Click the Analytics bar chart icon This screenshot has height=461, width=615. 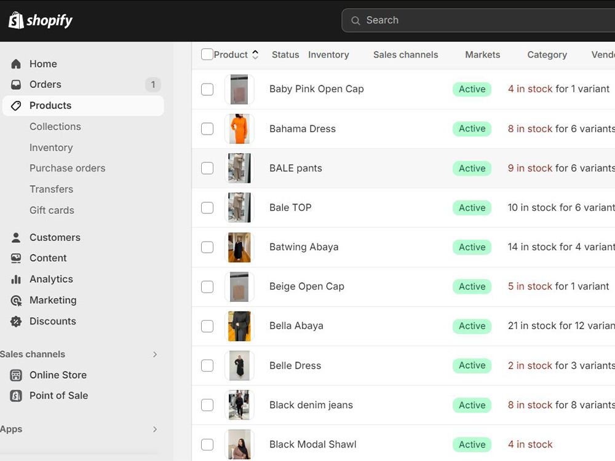coord(16,279)
